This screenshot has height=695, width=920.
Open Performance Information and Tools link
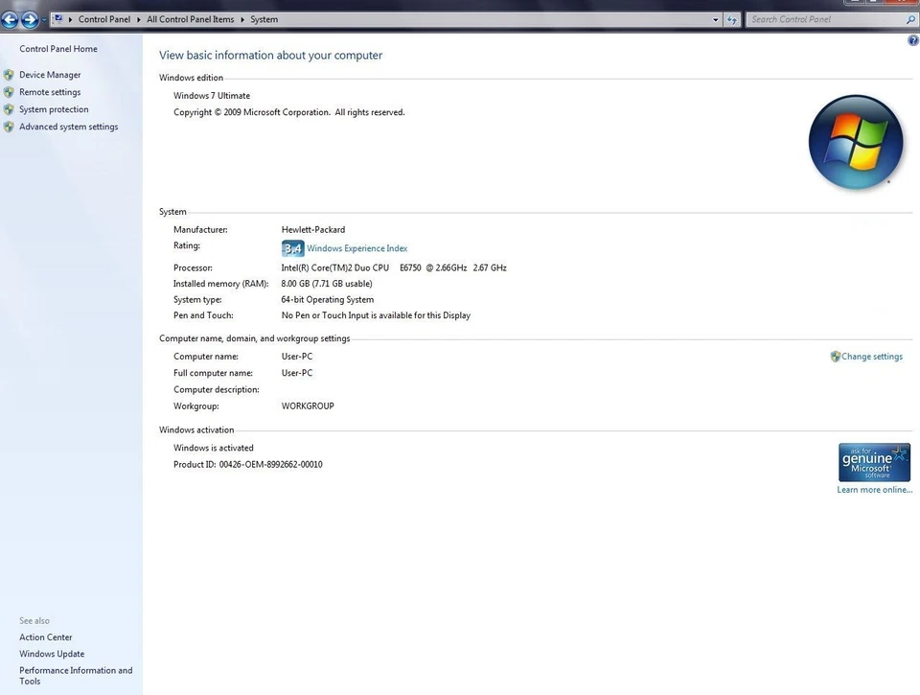(76, 676)
